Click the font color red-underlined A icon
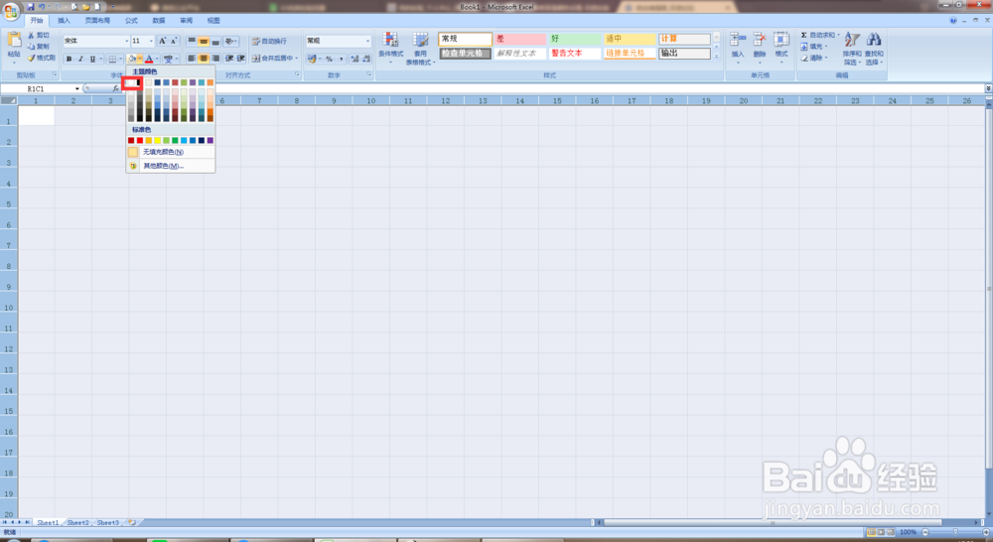Screen dimensions: 993x542 tap(149, 59)
